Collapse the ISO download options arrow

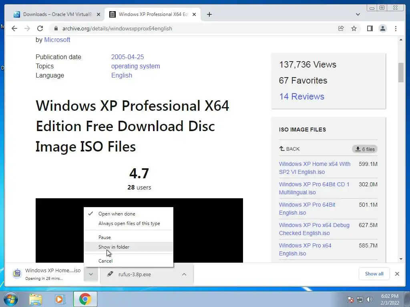[91, 274]
